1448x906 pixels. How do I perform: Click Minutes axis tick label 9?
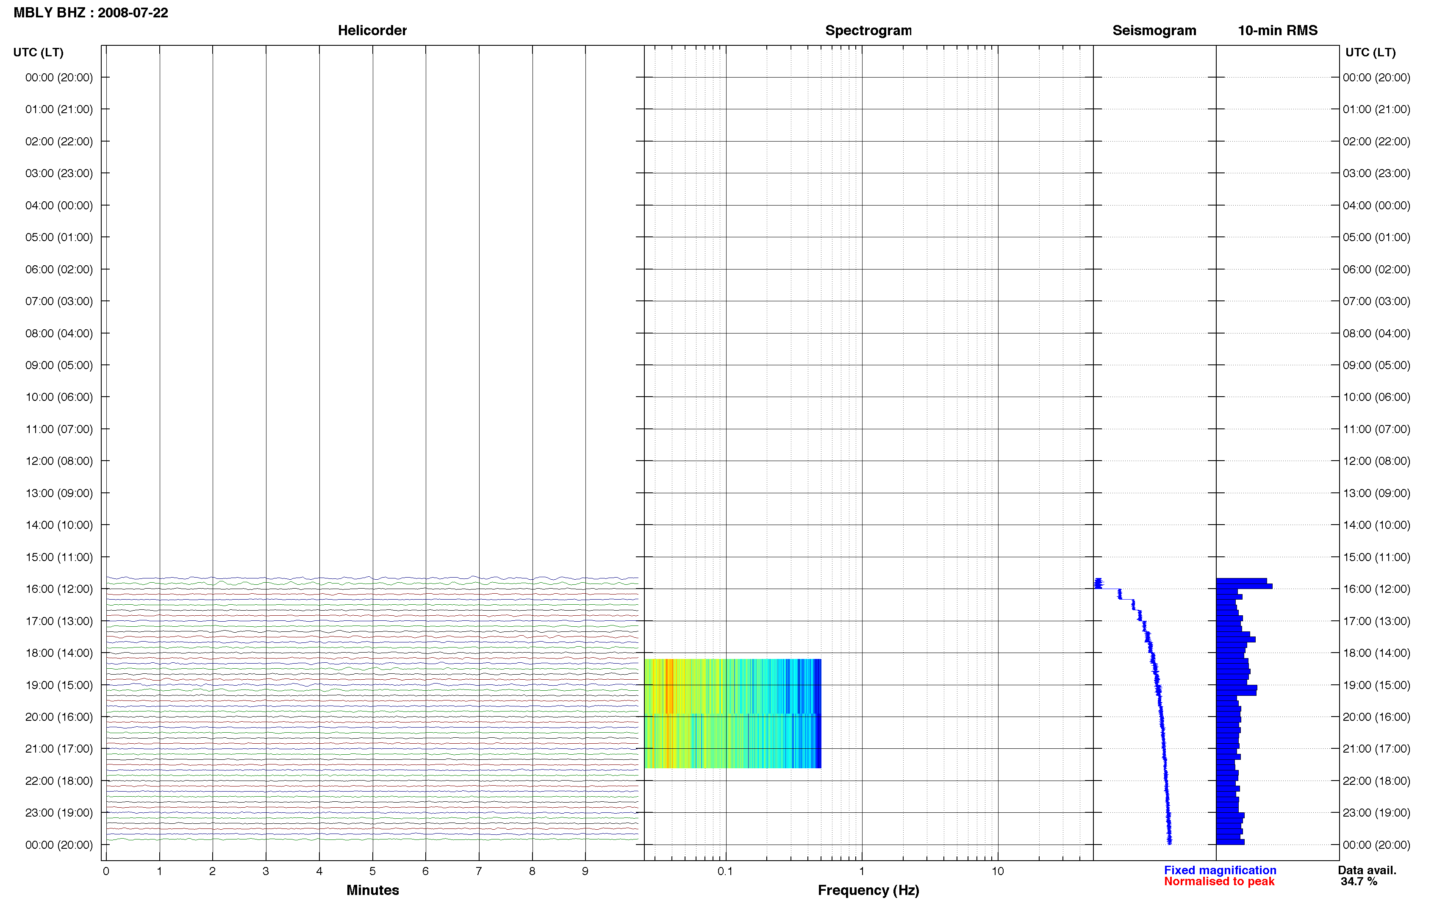point(585,871)
